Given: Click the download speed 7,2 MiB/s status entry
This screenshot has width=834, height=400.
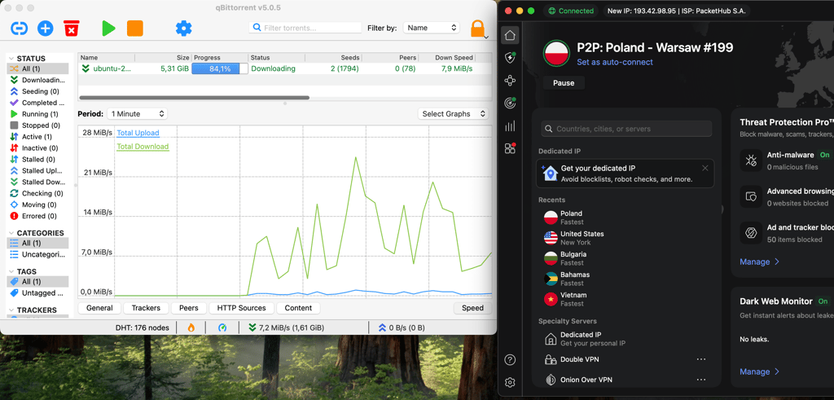Looking at the screenshot, I should coord(287,327).
